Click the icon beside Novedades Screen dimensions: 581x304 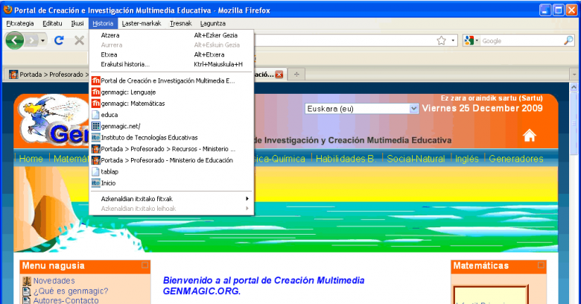tap(27, 281)
